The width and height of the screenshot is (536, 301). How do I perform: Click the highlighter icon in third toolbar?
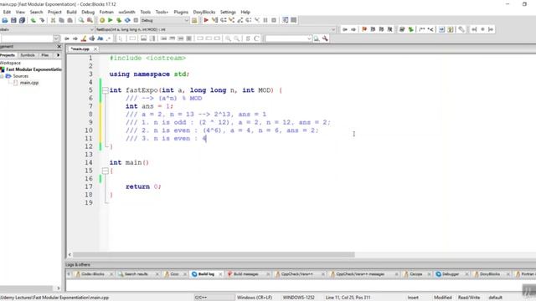tap(84, 38)
